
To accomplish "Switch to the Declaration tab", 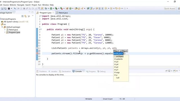I will [x=65, y=71].
